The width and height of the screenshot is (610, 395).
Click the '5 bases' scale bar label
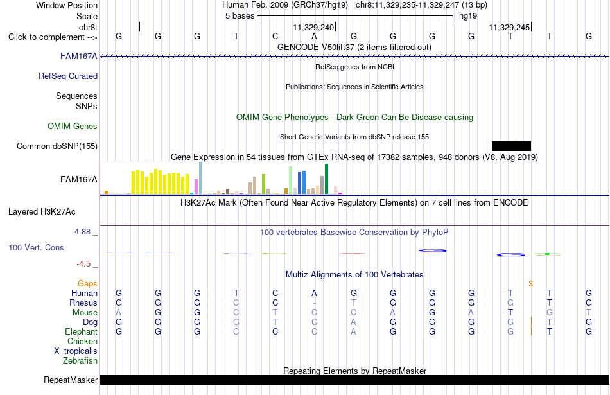coord(240,16)
